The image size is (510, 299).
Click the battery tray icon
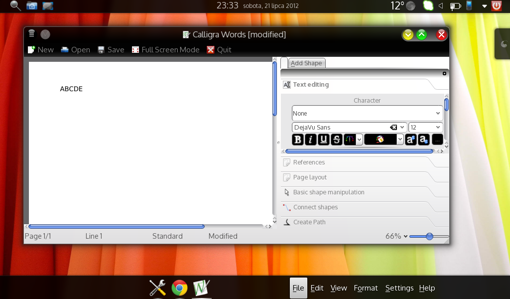[455, 6]
